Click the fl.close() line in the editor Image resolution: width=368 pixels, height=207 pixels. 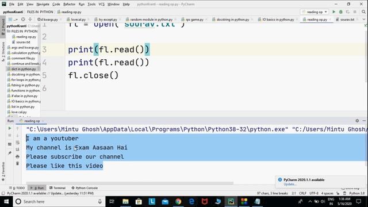point(93,75)
